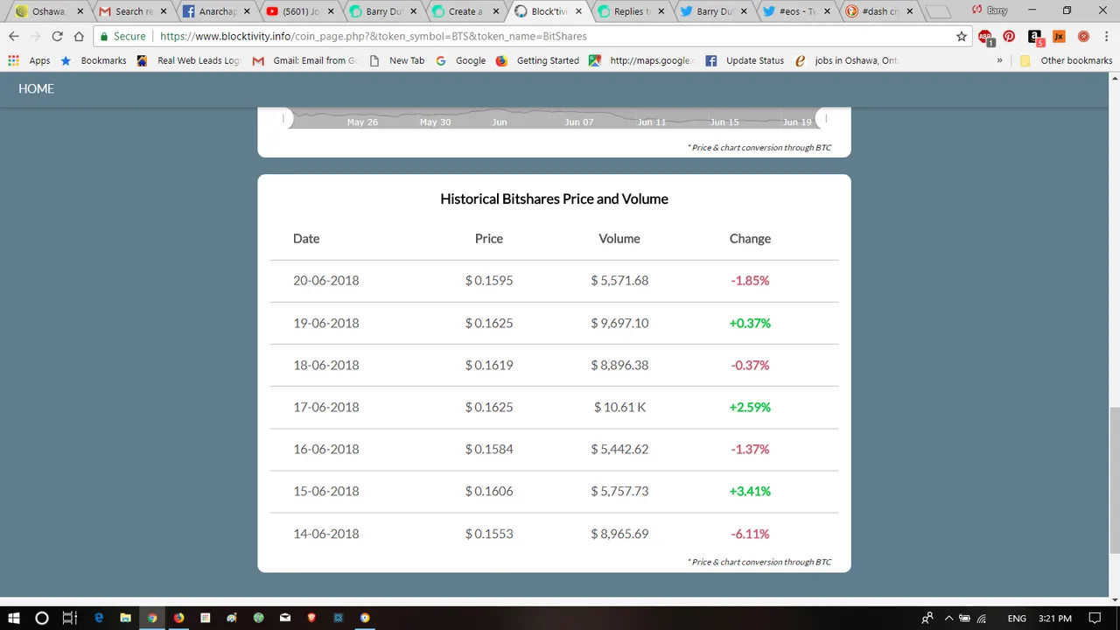Switch to the Gmail Search results tab
Viewport: 1120px width, 630px height.
(x=130, y=11)
